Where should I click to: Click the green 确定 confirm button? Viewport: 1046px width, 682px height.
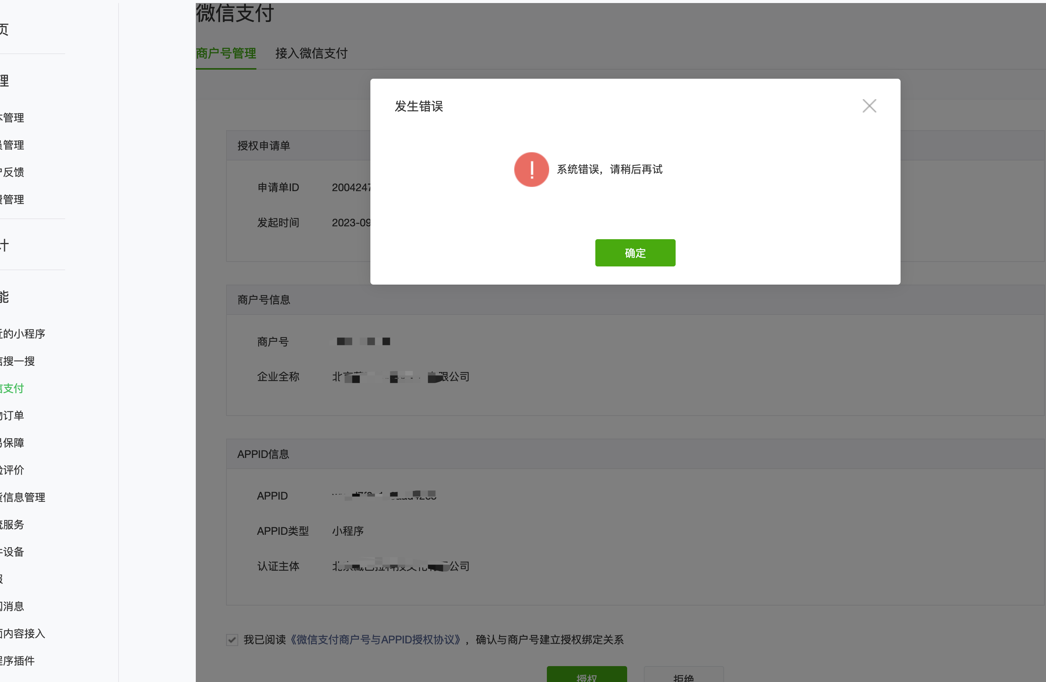635,253
